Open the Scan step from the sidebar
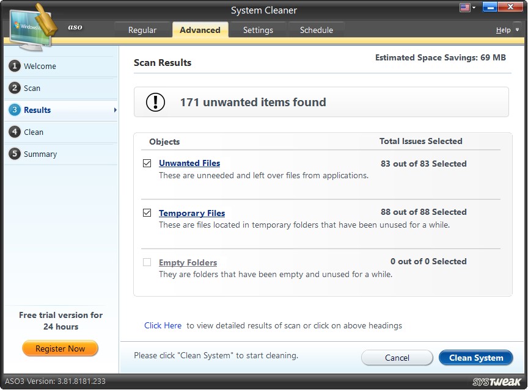The height and width of the screenshot is (390, 528). tap(15, 88)
